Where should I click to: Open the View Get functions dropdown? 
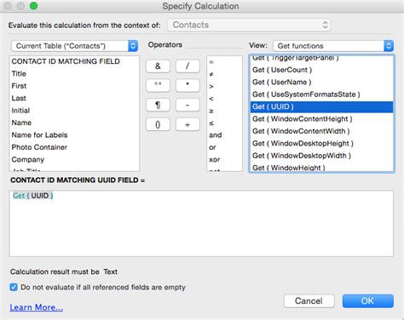[x=333, y=46]
